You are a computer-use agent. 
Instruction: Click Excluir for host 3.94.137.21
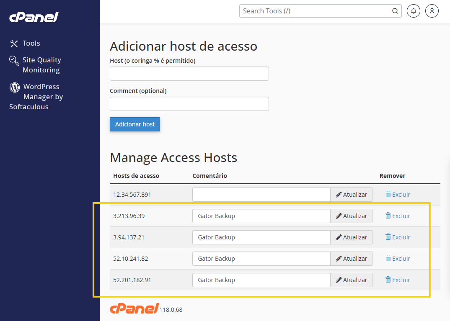coord(398,237)
